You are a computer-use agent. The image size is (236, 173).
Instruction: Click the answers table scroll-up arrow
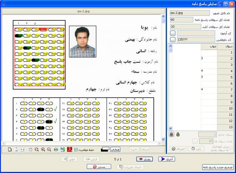coord(170,46)
